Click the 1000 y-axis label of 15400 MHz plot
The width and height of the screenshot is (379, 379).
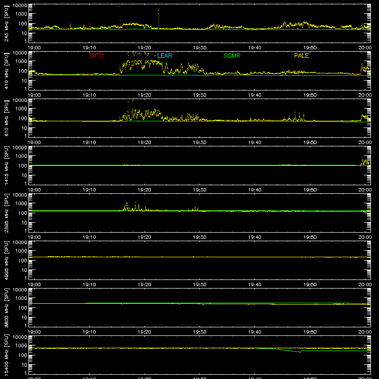click(x=21, y=346)
